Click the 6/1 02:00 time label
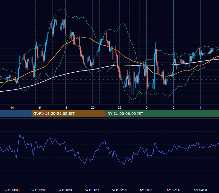 tap(174, 190)
